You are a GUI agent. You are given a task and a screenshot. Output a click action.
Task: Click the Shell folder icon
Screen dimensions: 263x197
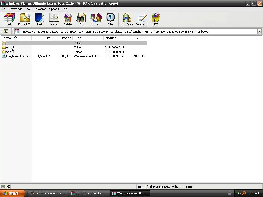point(4,52)
